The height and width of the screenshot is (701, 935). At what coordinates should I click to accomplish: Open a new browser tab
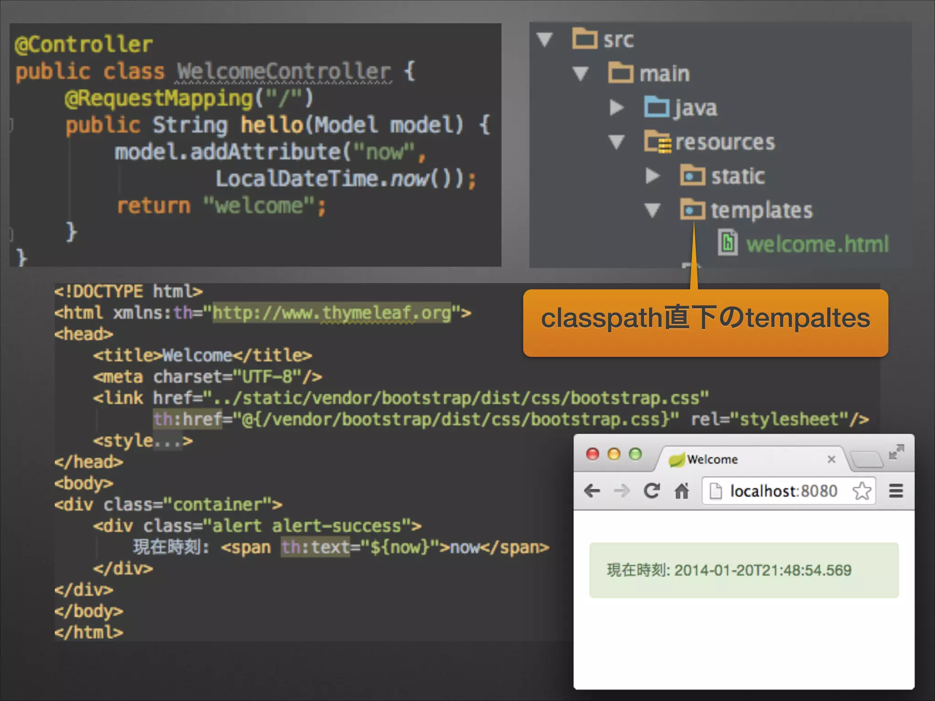[867, 460]
